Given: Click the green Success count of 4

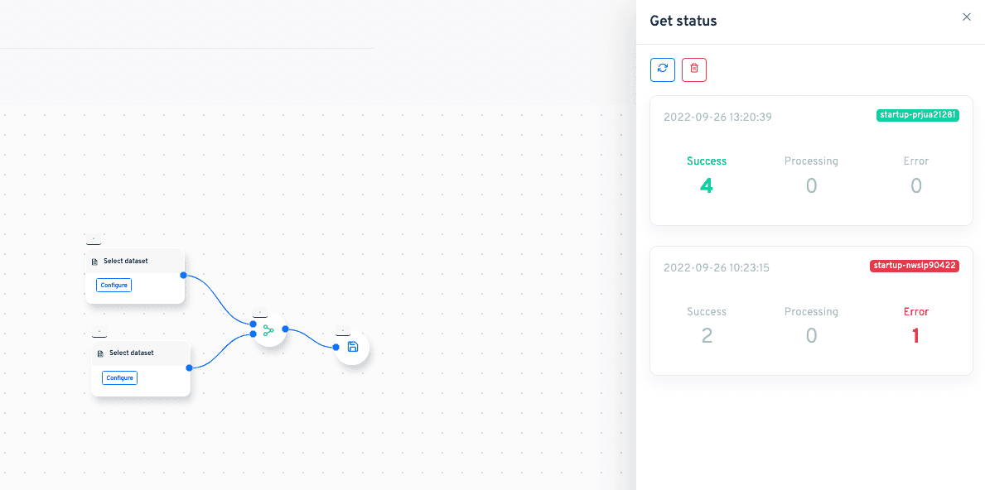Looking at the screenshot, I should (706, 185).
